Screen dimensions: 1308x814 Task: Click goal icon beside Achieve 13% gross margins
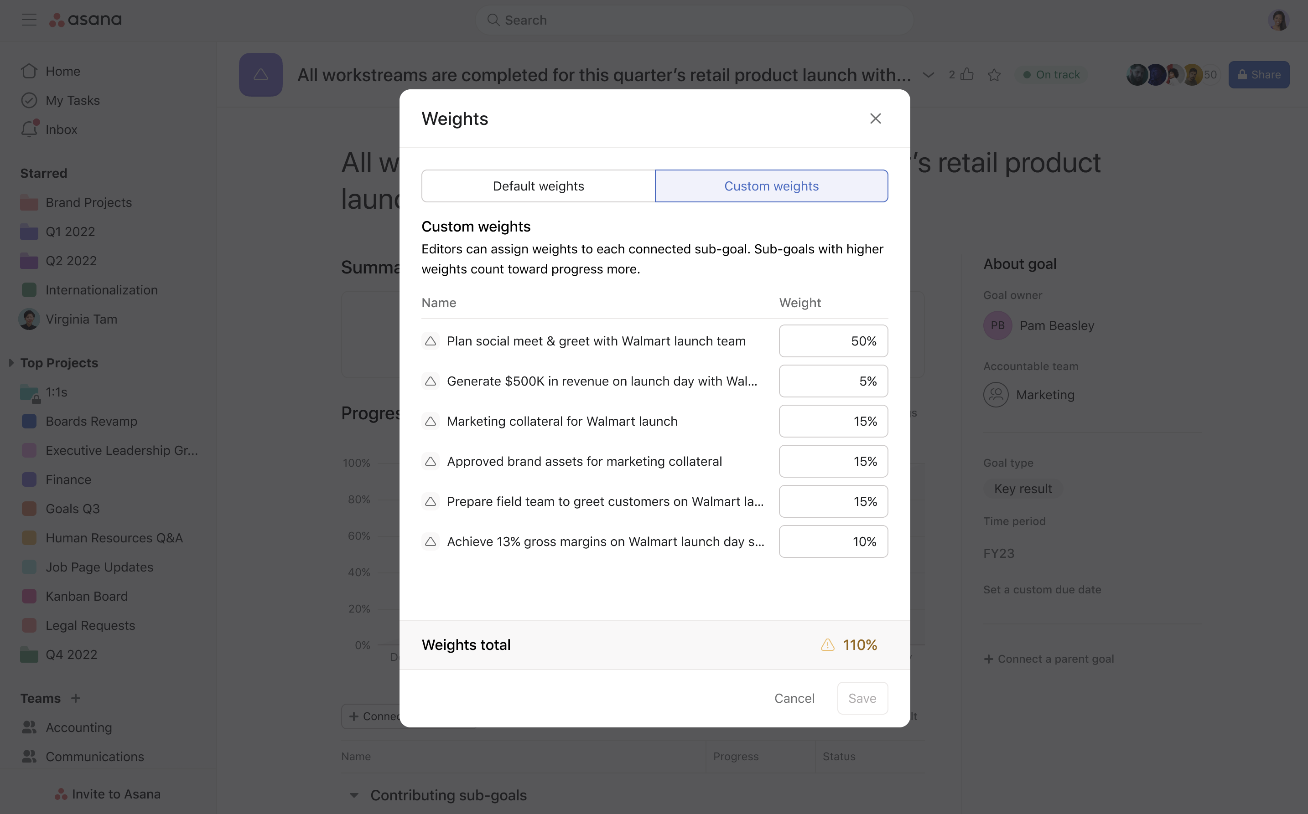[431, 541]
